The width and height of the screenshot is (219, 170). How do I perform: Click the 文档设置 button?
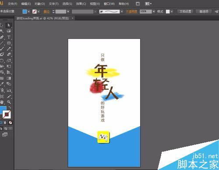coord(185,11)
